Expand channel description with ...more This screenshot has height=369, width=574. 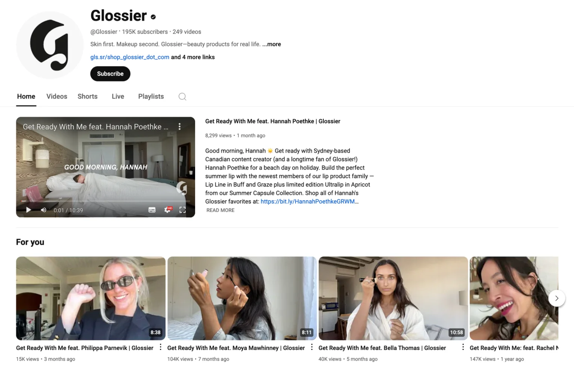272,44
